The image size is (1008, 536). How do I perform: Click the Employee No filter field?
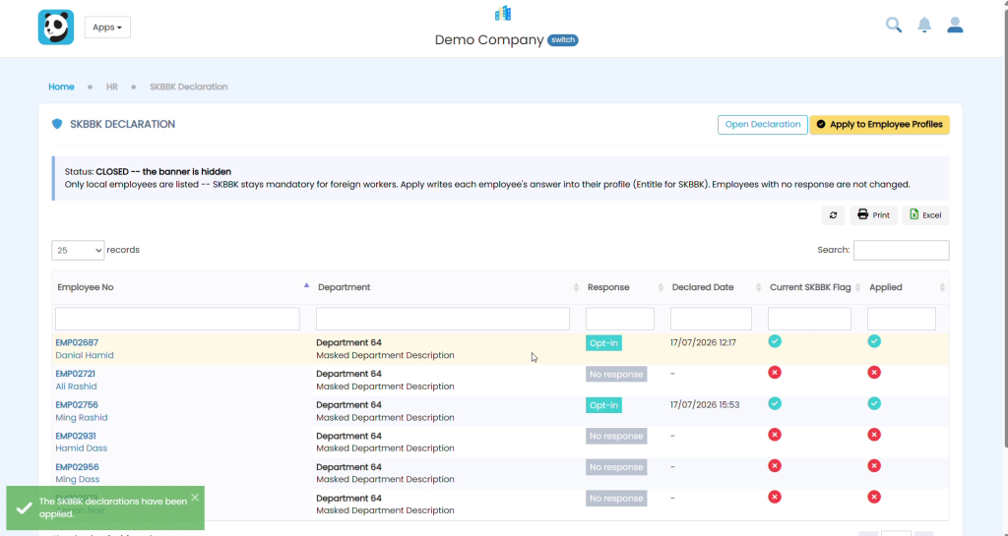177,319
